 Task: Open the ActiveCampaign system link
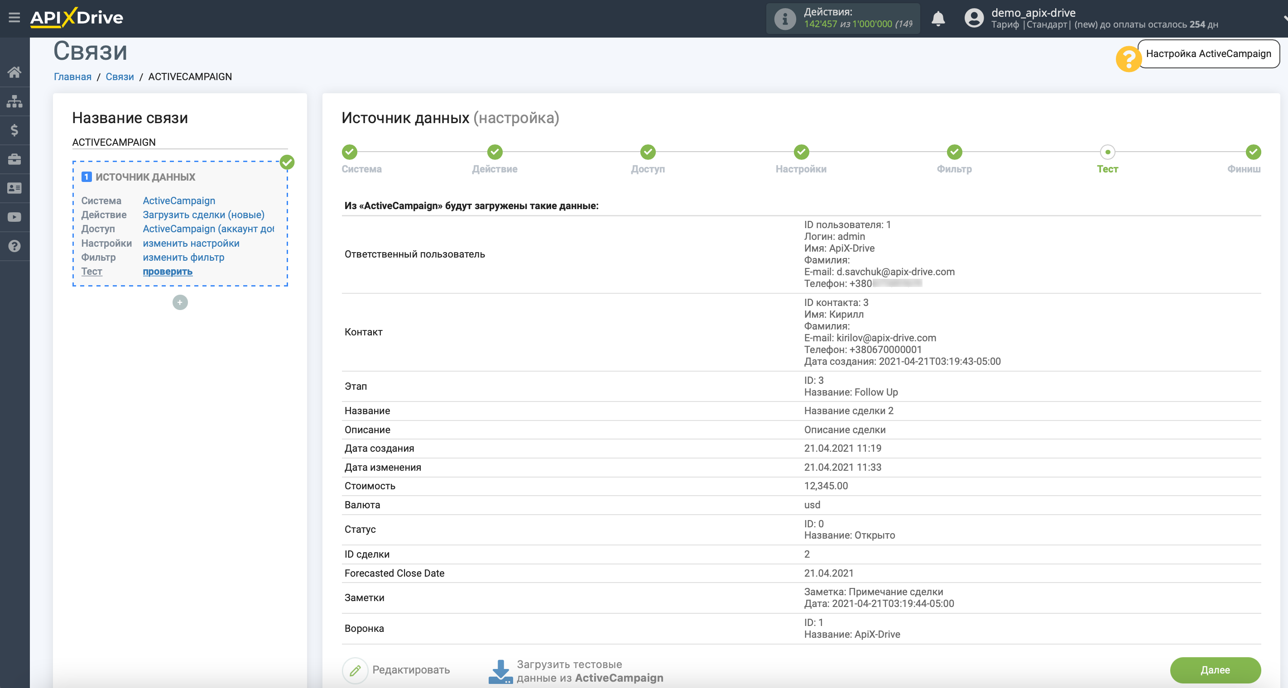[179, 201]
